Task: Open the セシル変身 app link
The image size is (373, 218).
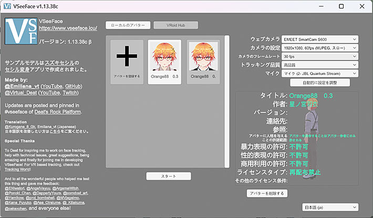Action: click(x=17, y=69)
